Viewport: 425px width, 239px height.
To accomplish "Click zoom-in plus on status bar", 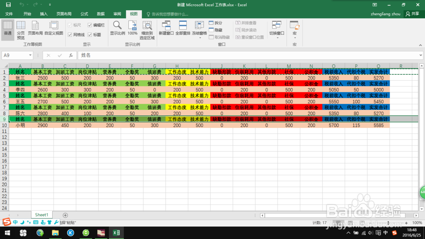I will [x=406, y=223].
